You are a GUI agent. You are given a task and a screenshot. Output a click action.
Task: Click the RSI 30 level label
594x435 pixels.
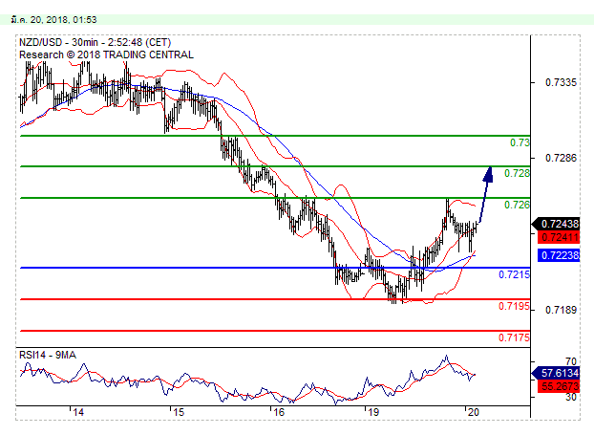pos(570,397)
